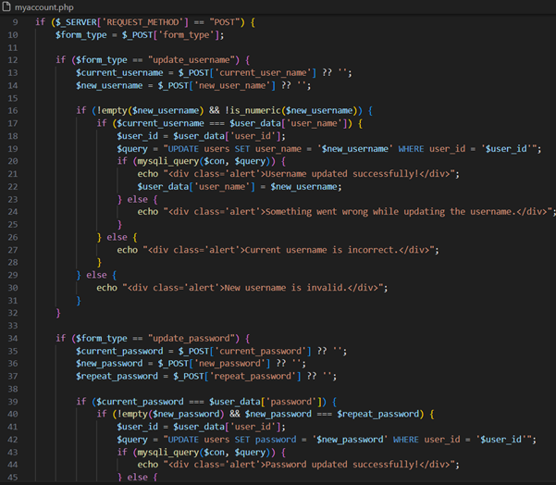Click the file icon beside myaccount.php
The image size is (556, 485).
coord(7,7)
